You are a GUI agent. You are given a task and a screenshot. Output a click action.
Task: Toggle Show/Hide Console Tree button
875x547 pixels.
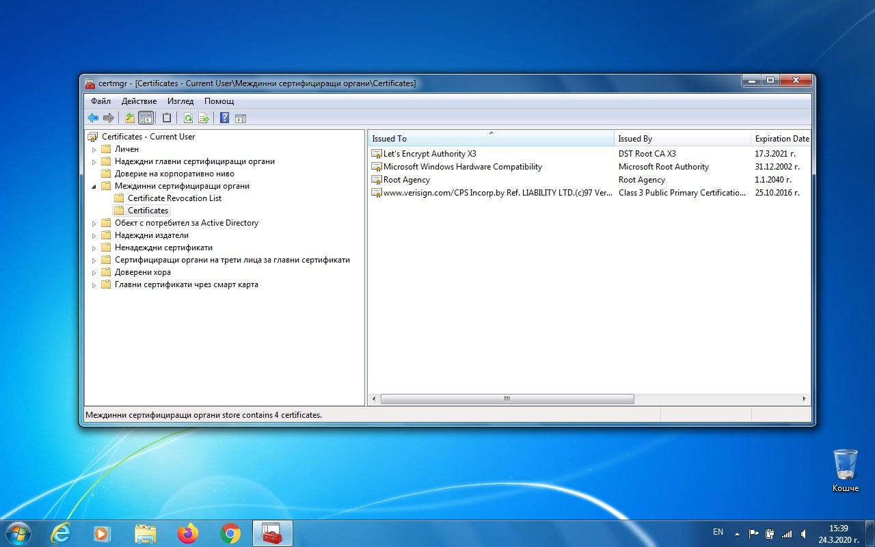click(146, 118)
